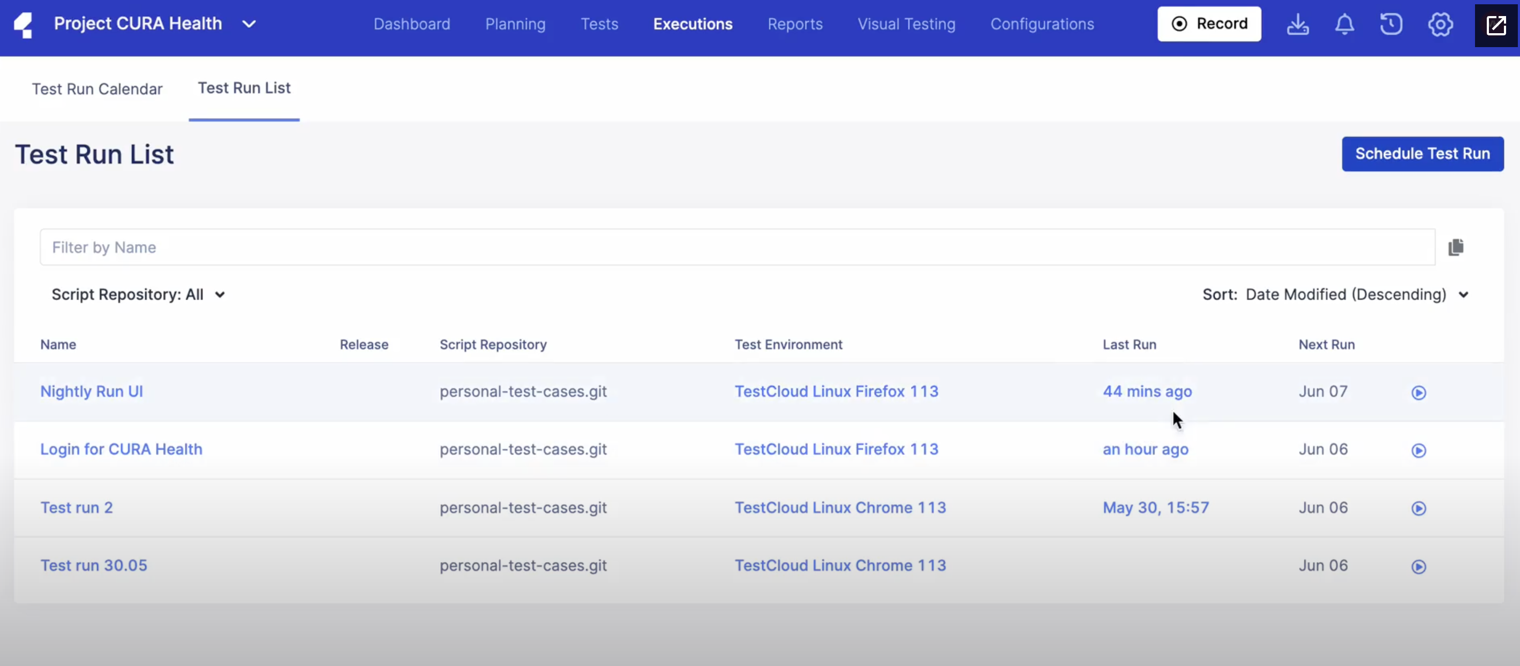The height and width of the screenshot is (666, 1520).
Task: Open Nightly Run UI test run link
Action: pos(91,392)
